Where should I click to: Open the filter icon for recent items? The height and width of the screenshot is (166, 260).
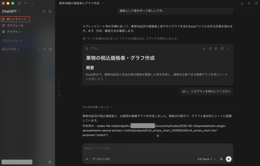(45, 49)
